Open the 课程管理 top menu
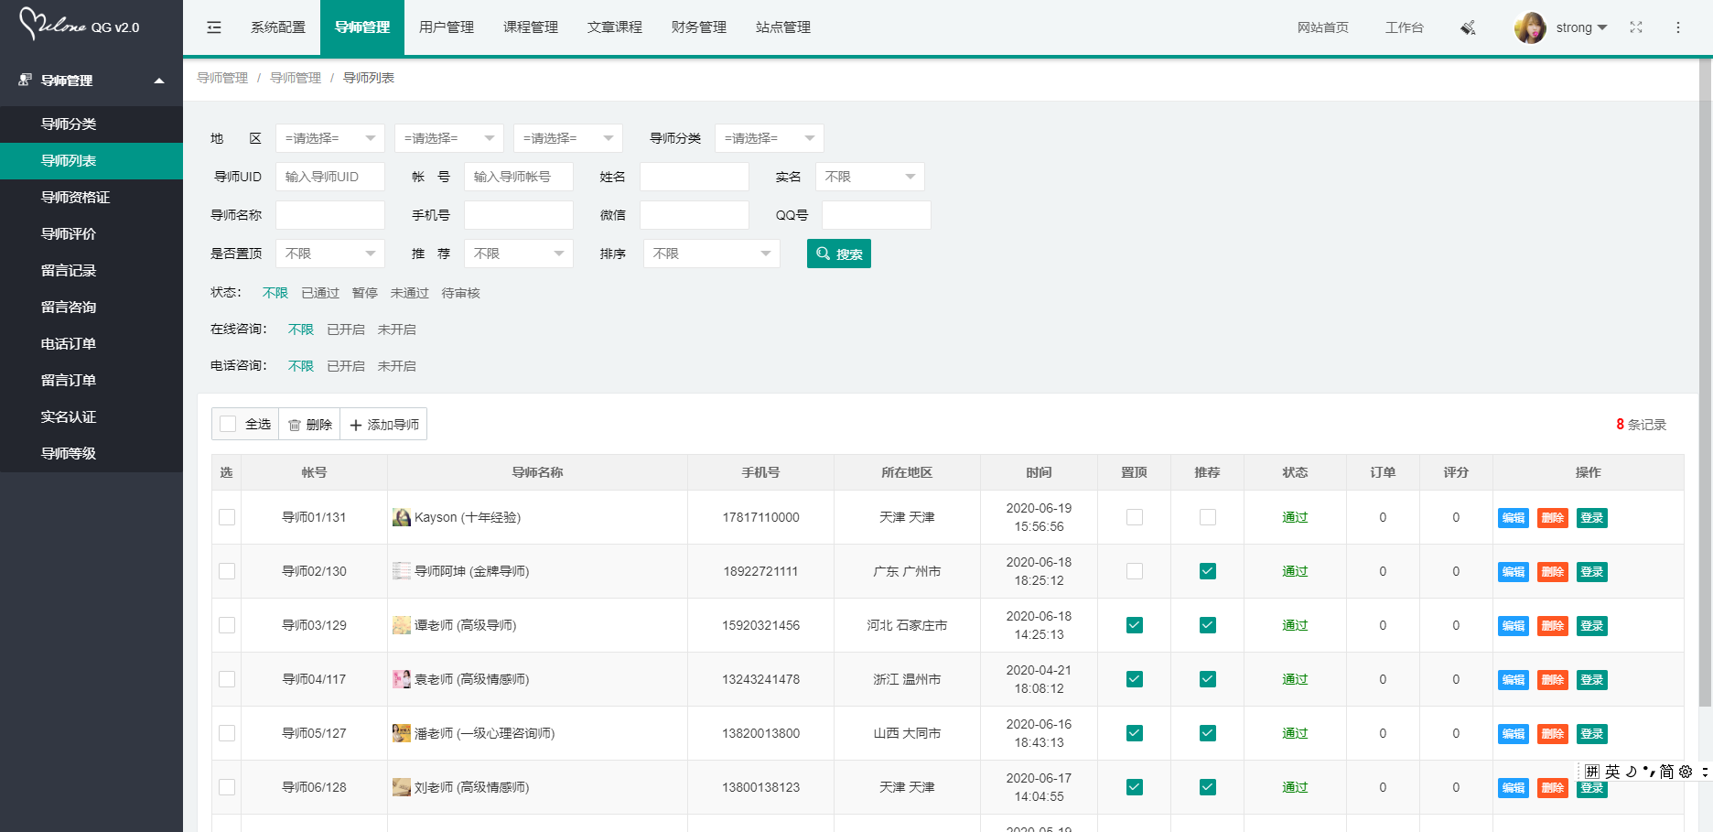 pyautogui.click(x=531, y=27)
